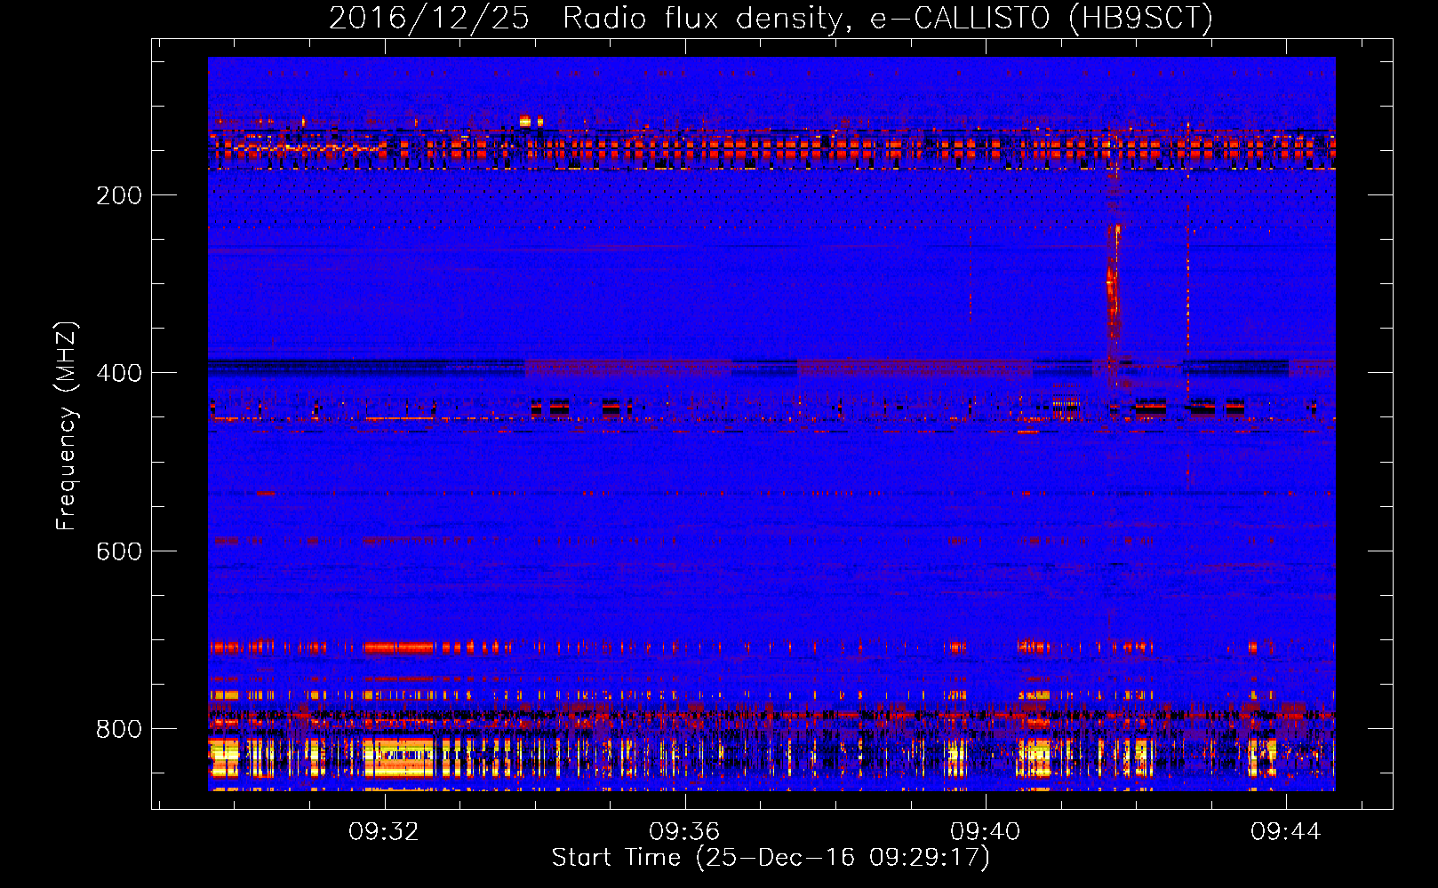Click the '09:44' time axis label
This screenshot has height=888, width=1438.
coord(1286,832)
